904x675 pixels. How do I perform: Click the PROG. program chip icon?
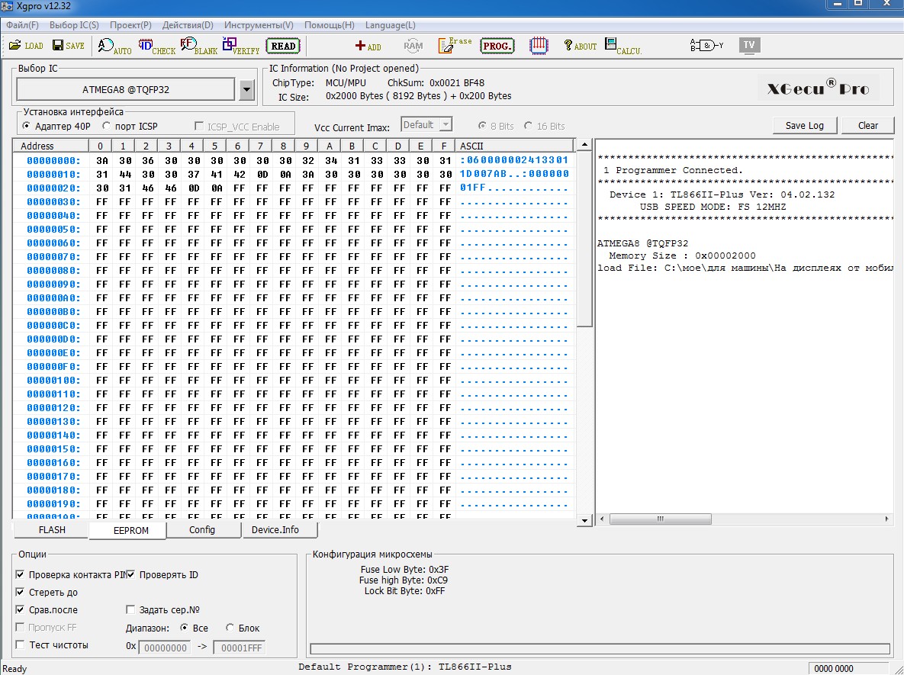coord(497,46)
